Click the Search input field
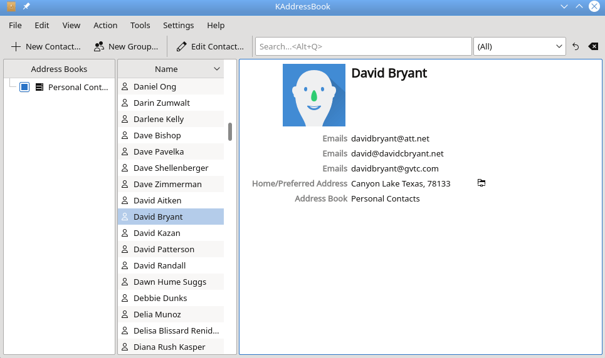Image resolution: width=605 pixels, height=358 pixels. pyautogui.click(x=363, y=46)
